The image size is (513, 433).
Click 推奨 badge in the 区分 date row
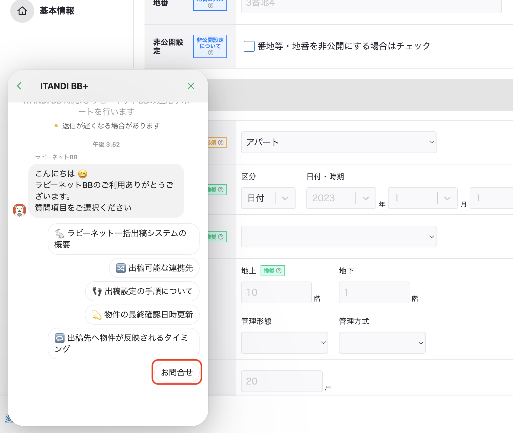coord(217,190)
